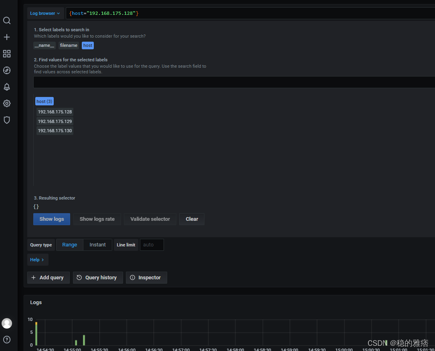Clear the label selector
Image resolution: width=435 pixels, height=351 pixels.
tap(192, 219)
